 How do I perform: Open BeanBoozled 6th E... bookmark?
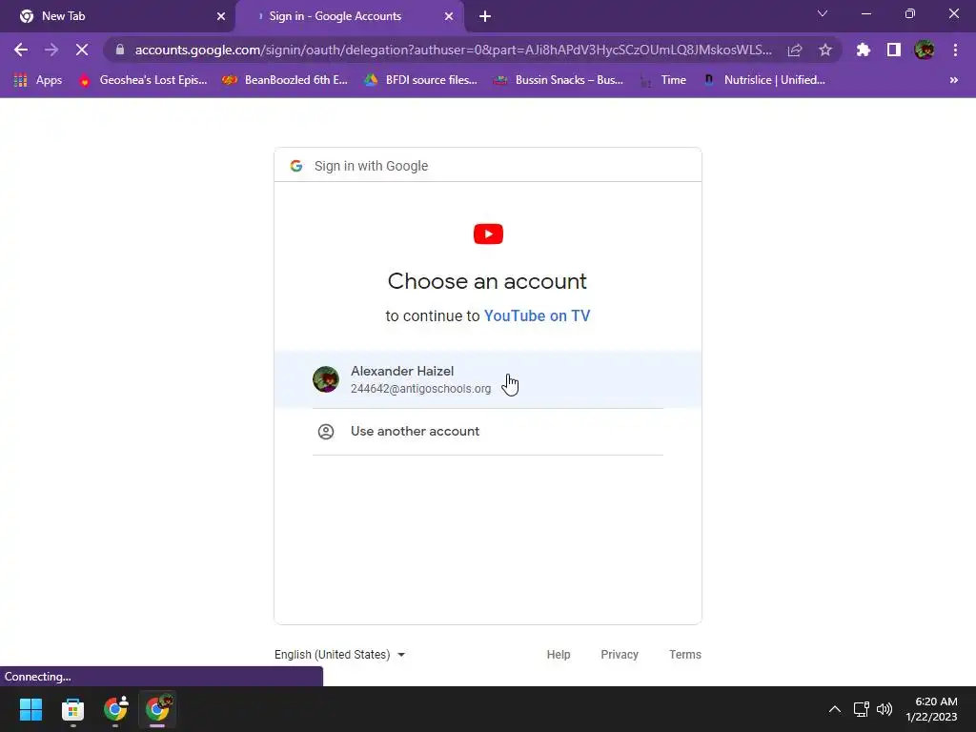coord(285,80)
